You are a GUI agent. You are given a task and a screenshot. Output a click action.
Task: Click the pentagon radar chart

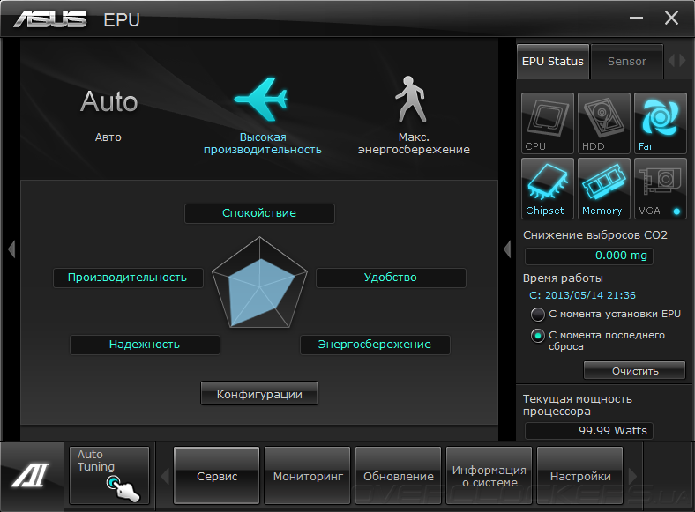[x=259, y=284]
